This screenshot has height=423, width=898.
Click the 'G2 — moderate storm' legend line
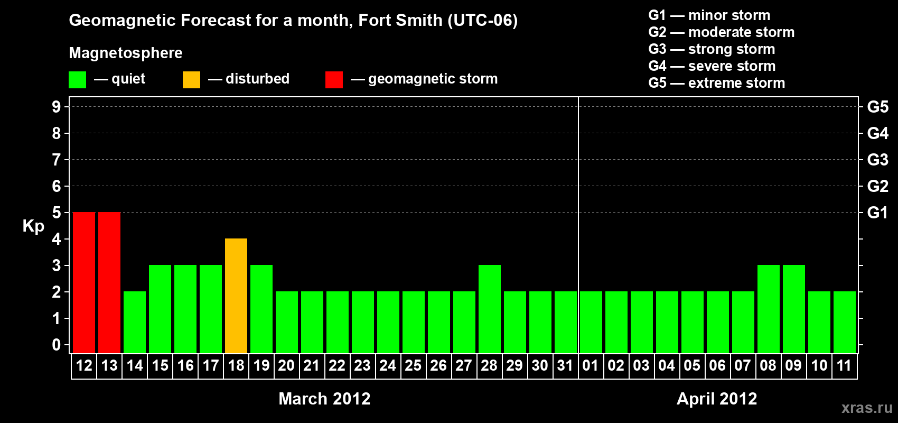pos(722,32)
